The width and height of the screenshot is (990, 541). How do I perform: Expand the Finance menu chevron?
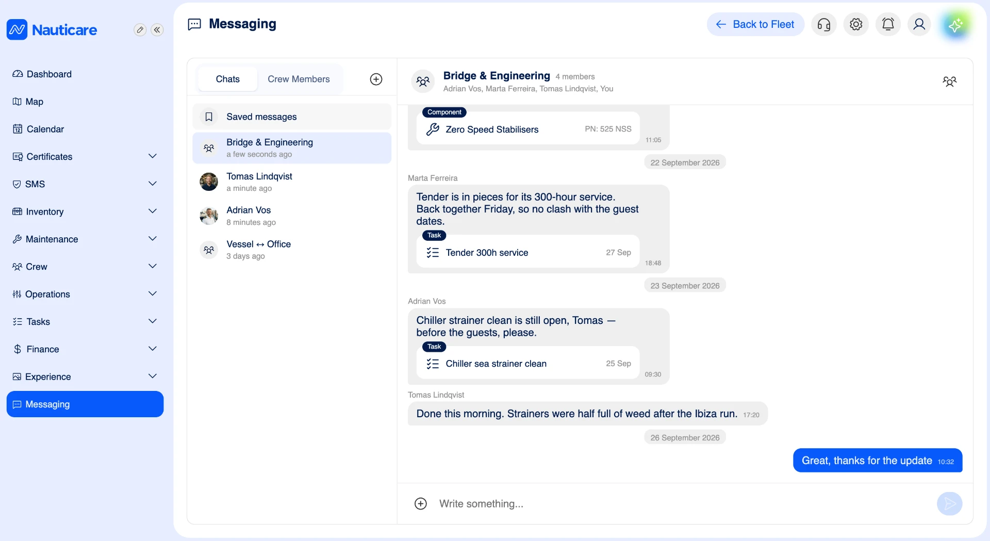[x=153, y=349]
